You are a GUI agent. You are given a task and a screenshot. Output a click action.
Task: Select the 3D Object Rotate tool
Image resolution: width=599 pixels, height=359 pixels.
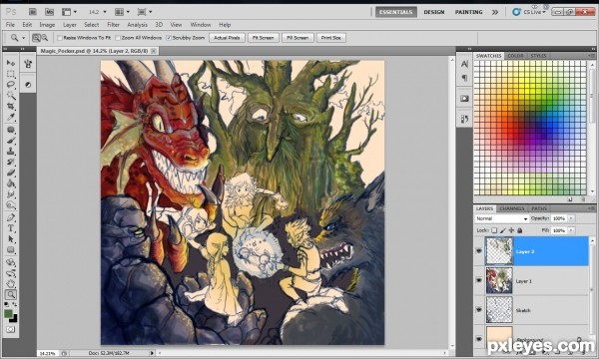(x=11, y=262)
